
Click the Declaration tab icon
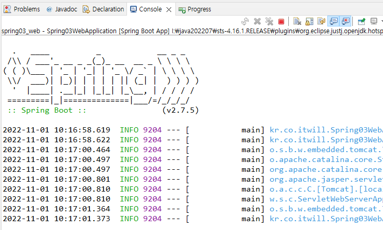86,9
